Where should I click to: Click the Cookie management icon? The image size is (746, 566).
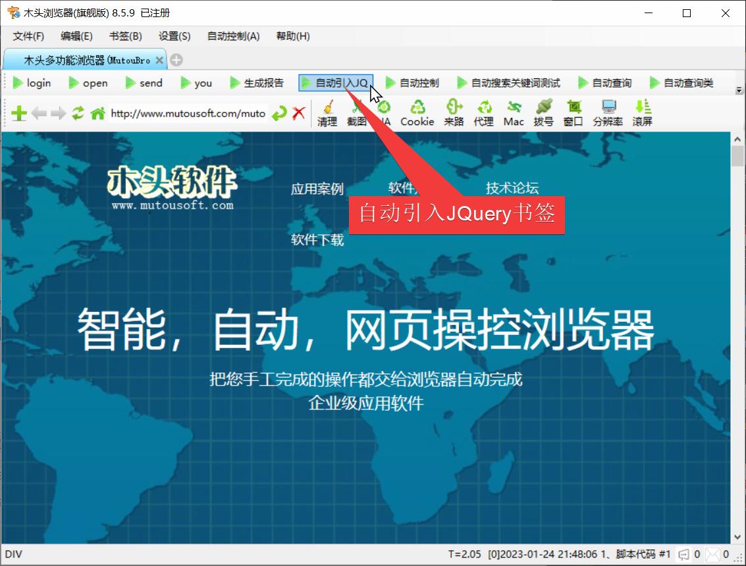(x=417, y=112)
